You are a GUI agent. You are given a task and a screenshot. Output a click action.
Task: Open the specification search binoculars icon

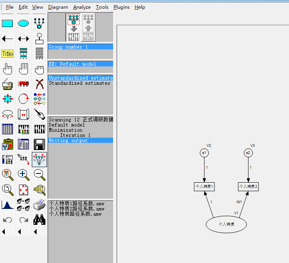39,220
